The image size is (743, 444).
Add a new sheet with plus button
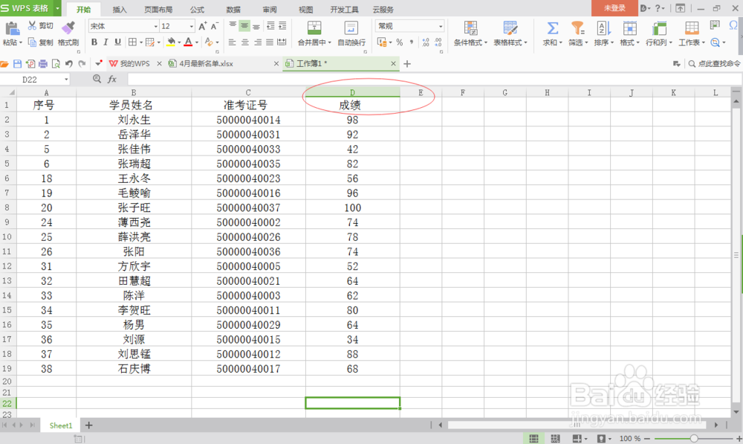pos(88,425)
